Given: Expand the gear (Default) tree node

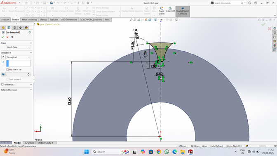Looking at the screenshot, I should (x=35, y=24).
